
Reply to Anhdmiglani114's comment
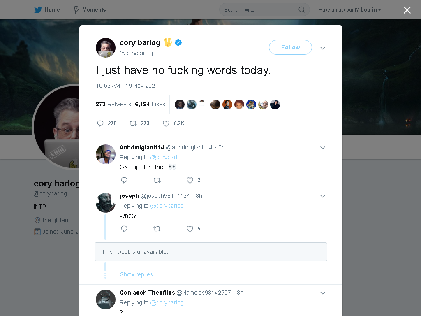(x=124, y=180)
